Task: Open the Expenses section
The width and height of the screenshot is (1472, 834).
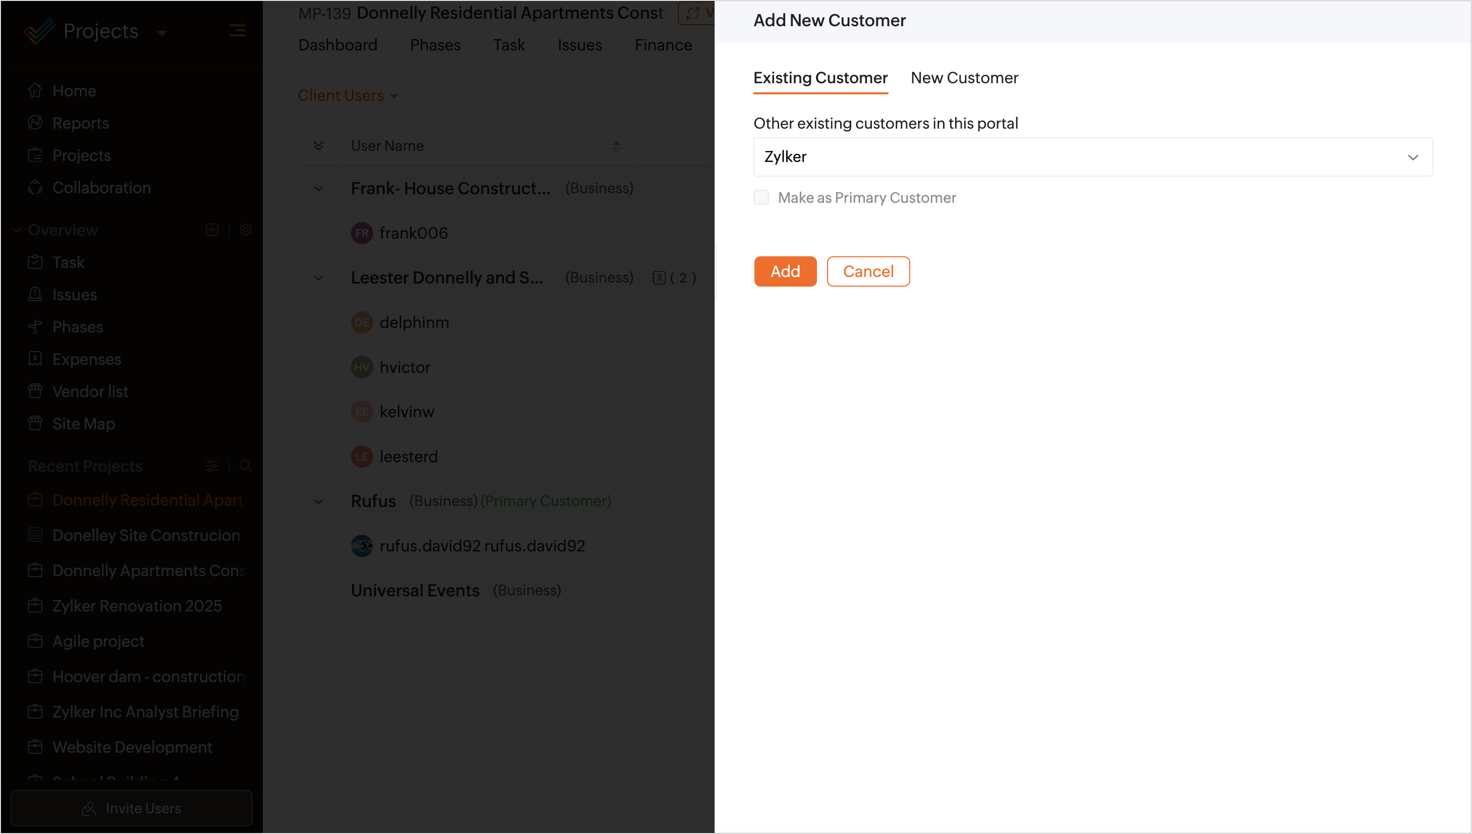Action: pos(86,359)
